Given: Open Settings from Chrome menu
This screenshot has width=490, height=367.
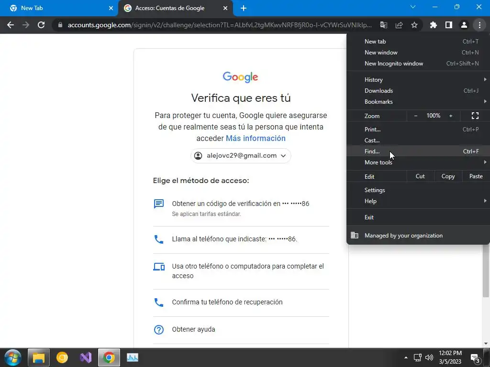Looking at the screenshot, I should point(418,190).
